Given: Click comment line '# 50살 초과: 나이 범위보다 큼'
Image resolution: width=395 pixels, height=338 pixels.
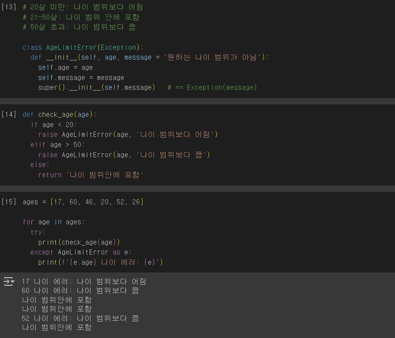Looking at the screenshot, I should 79,27.
